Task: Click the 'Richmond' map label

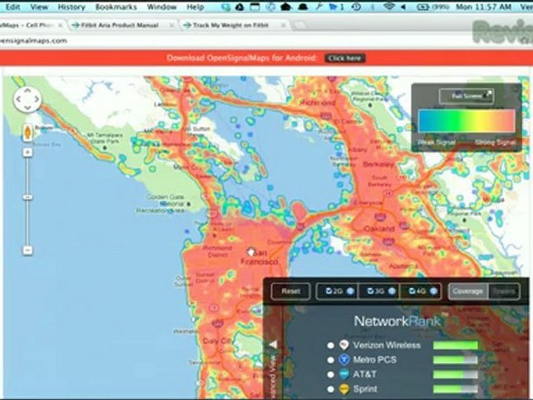Action: click(318, 102)
